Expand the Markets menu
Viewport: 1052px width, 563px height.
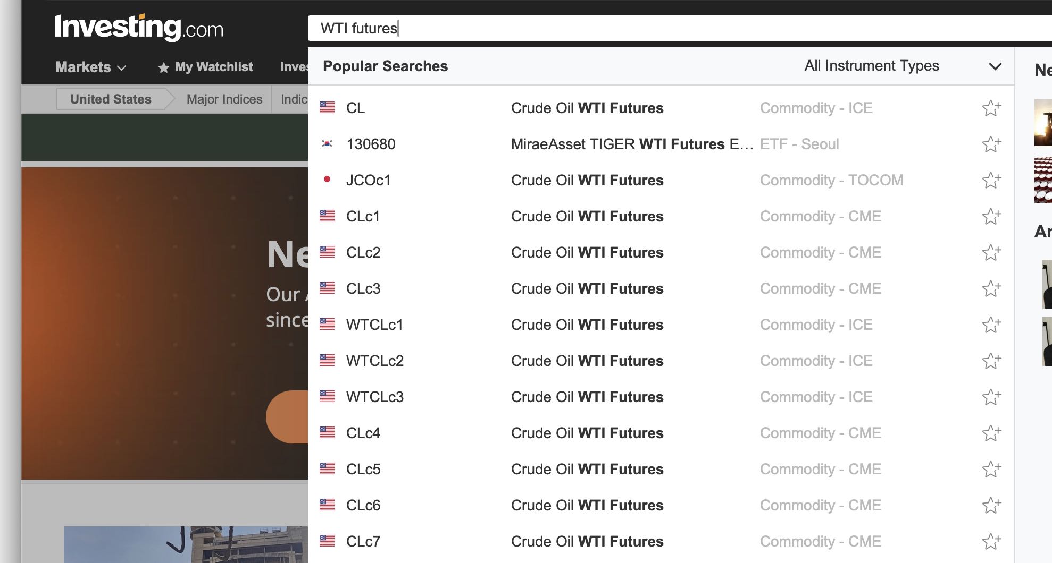pos(90,67)
